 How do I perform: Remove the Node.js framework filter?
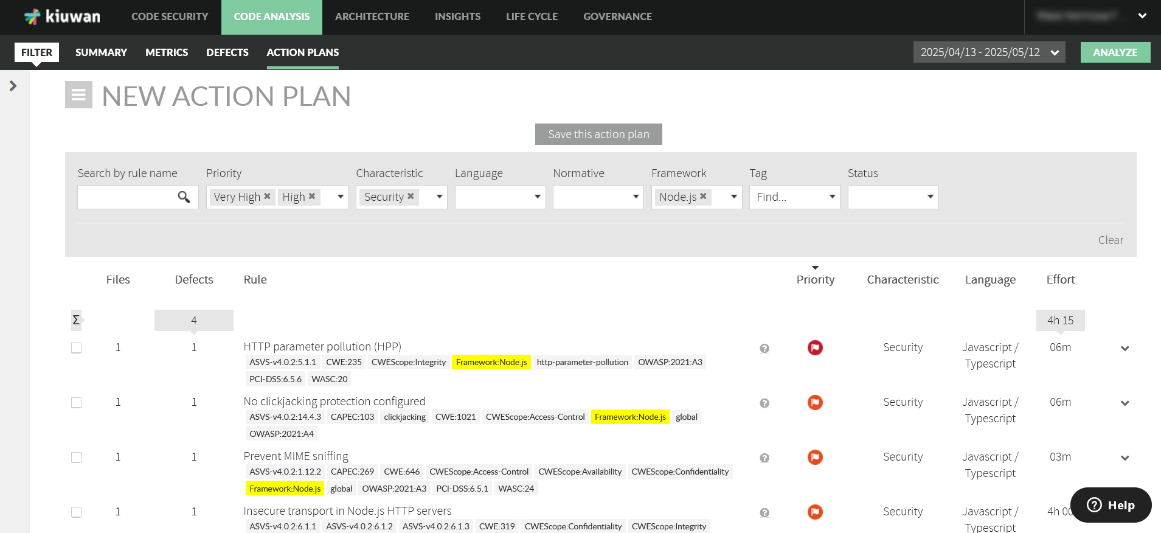tap(703, 196)
